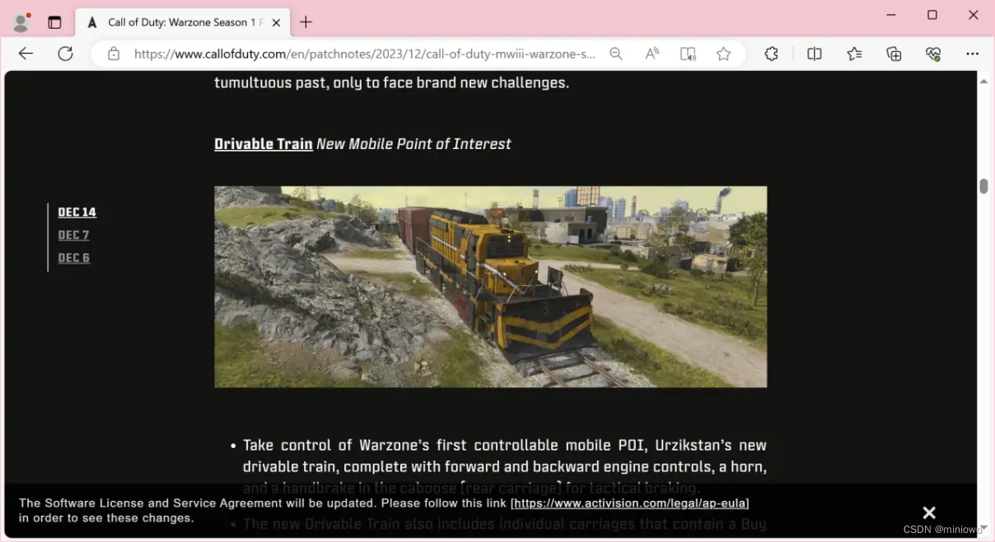Open a new tab with plus button
Viewport: 995px width, 542px height.
[x=306, y=22]
